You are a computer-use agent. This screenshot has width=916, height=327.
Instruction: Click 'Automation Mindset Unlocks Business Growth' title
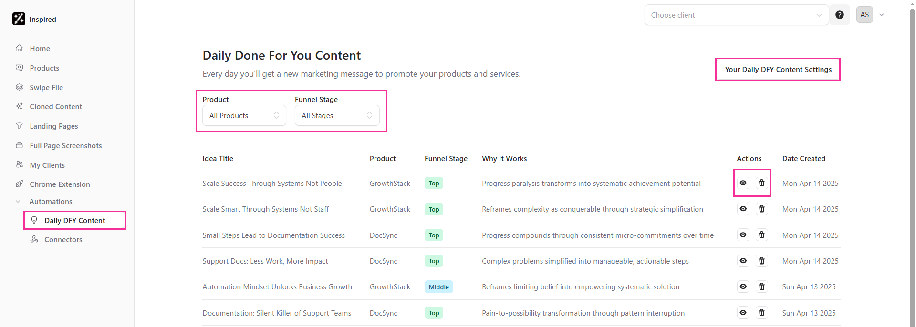point(277,287)
